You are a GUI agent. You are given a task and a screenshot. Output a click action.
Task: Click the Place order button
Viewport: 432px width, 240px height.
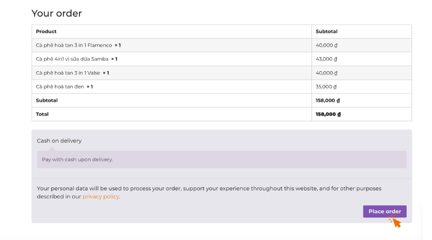[x=384, y=211]
